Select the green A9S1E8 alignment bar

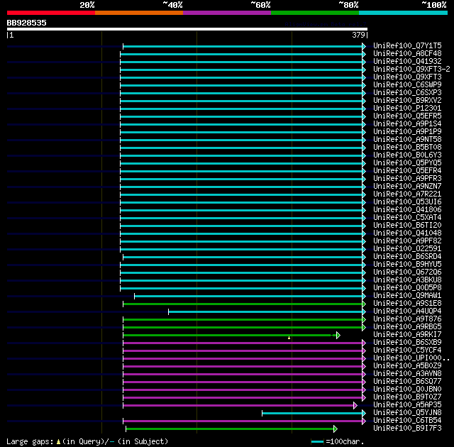tap(243, 304)
